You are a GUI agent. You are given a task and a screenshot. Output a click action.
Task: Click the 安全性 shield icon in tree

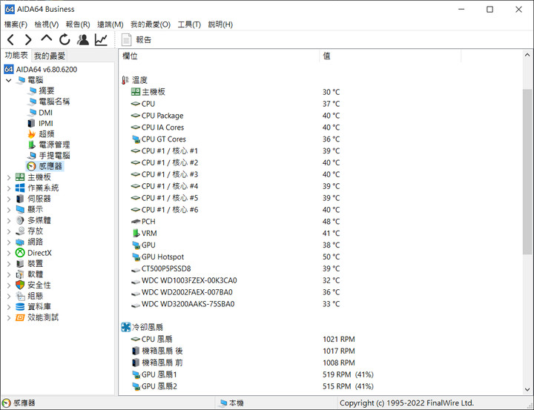pos(20,285)
